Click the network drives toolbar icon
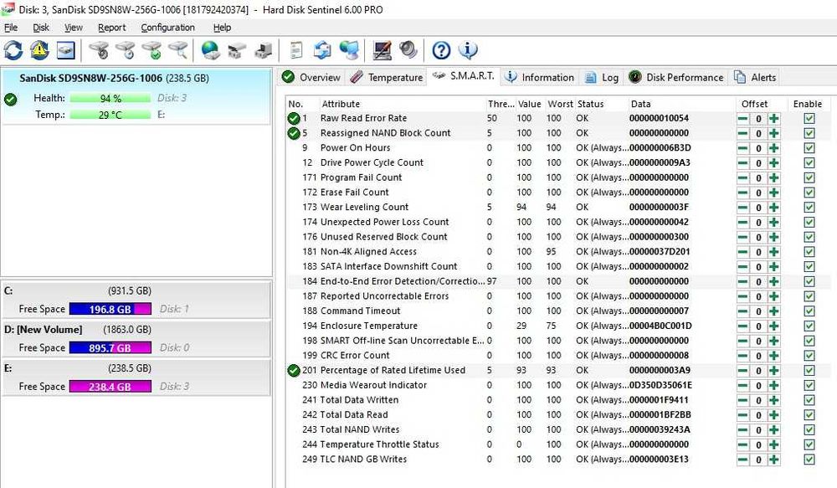This screenshot has height=488, width=837. [x=237, y=50]
